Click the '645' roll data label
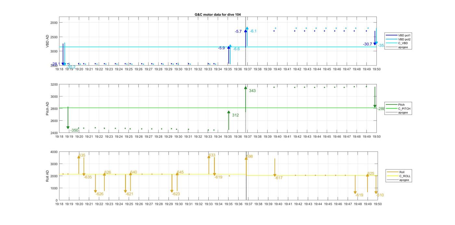This screenshot has height=225, width=455. click(180, 172)
